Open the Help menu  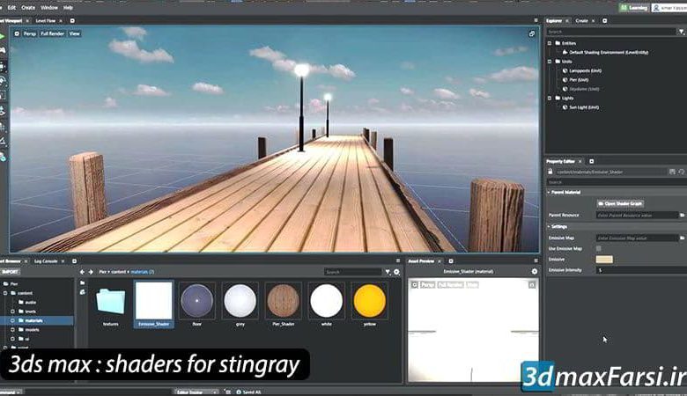[x=68, y=8]
